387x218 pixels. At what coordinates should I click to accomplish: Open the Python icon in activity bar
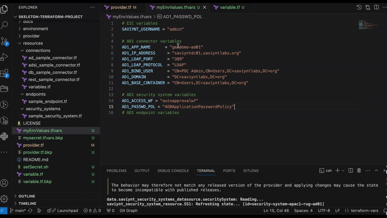click(x=4, y=136)
